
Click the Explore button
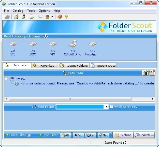[x=123, y=135]
